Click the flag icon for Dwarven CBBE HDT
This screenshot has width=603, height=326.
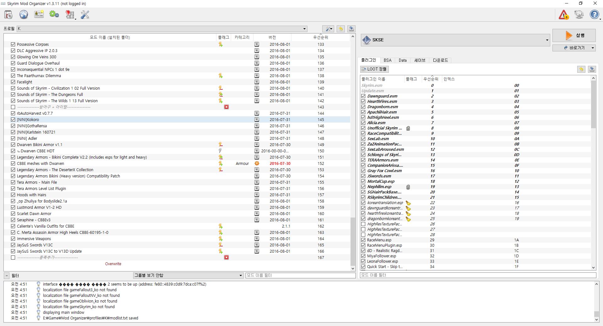pyautogui.click(x=220, y=151)
